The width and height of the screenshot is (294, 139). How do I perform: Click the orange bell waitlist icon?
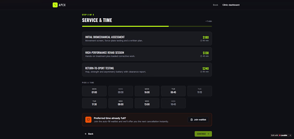pos(88,120)
